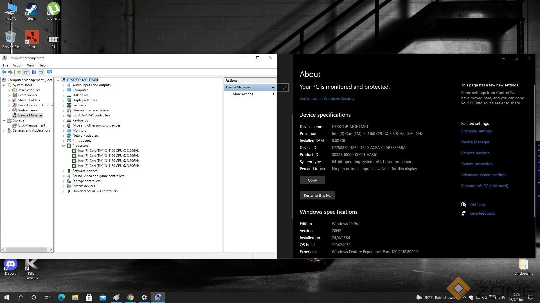Image resolution: width=540 pixels, height=303 pixels.
Task: Click Scan for hardware changes toolbar icon
Action: (x=49, y=72)
